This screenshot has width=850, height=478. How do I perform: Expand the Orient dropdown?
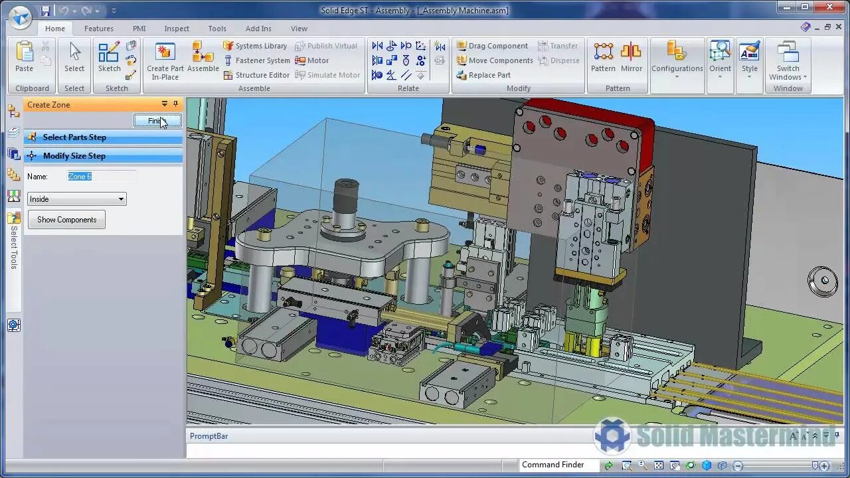720,77
